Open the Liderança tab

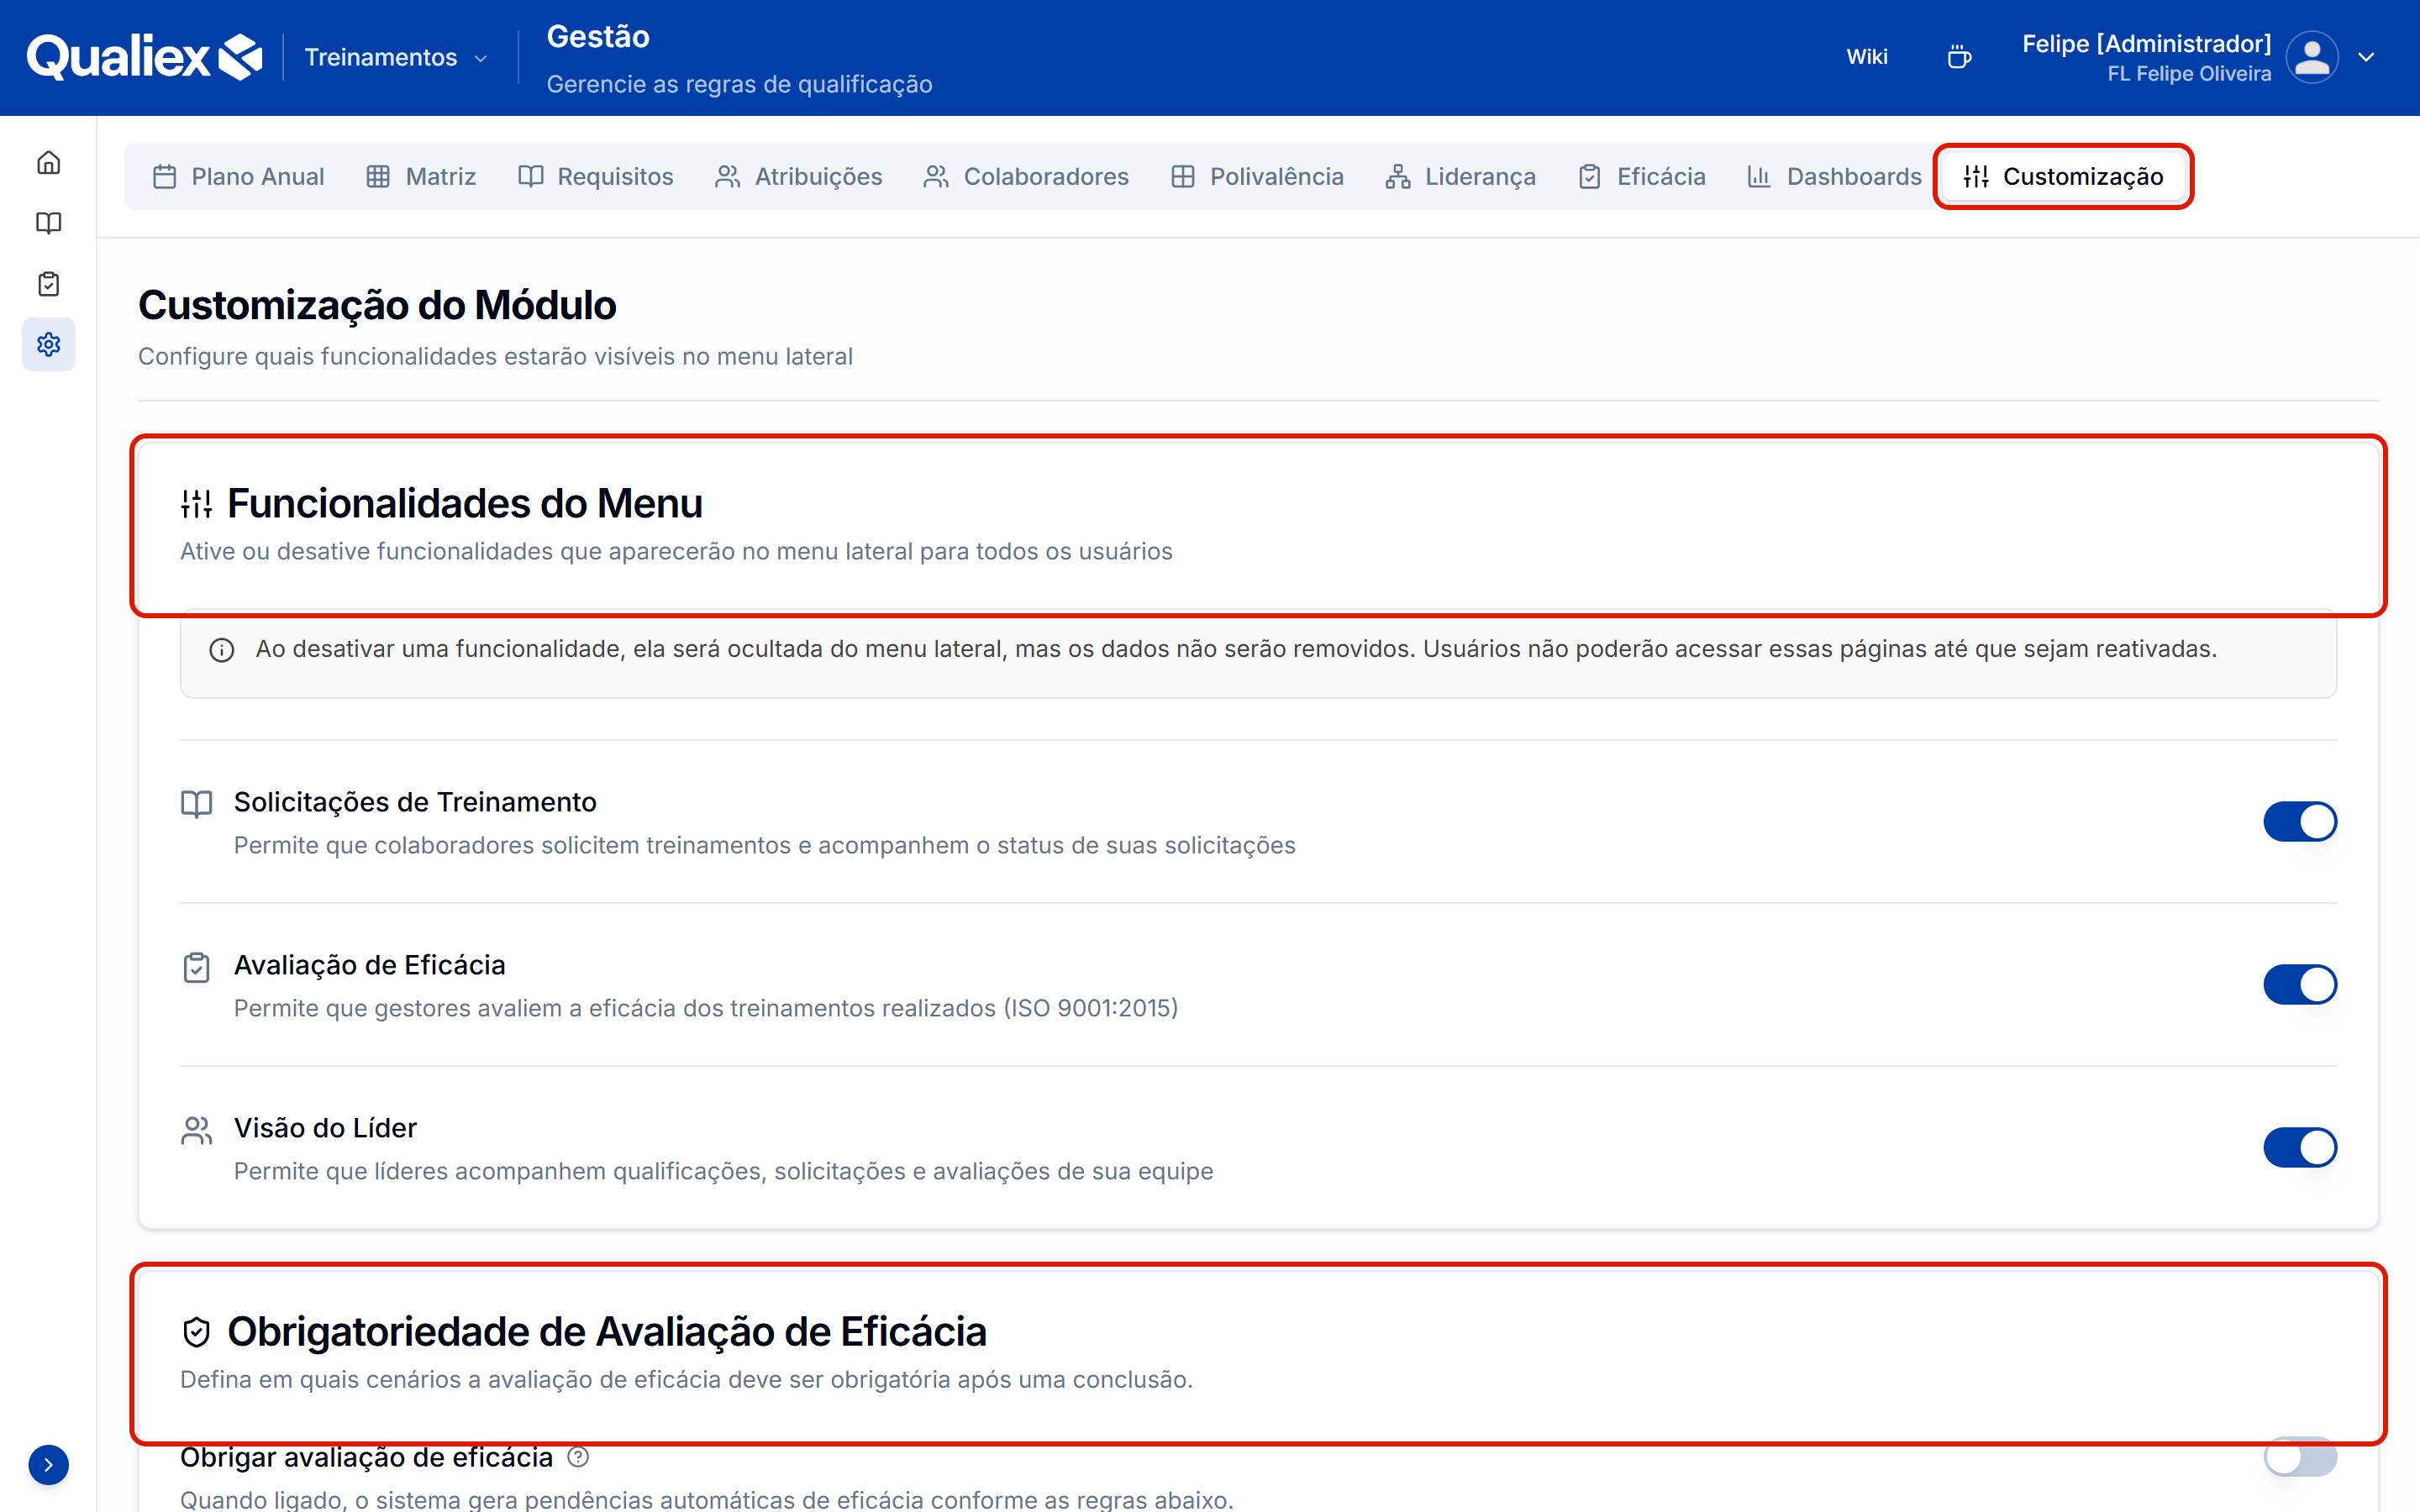coord(1461,177)
